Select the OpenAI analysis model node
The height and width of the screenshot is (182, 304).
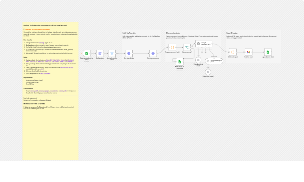(198, 60)
